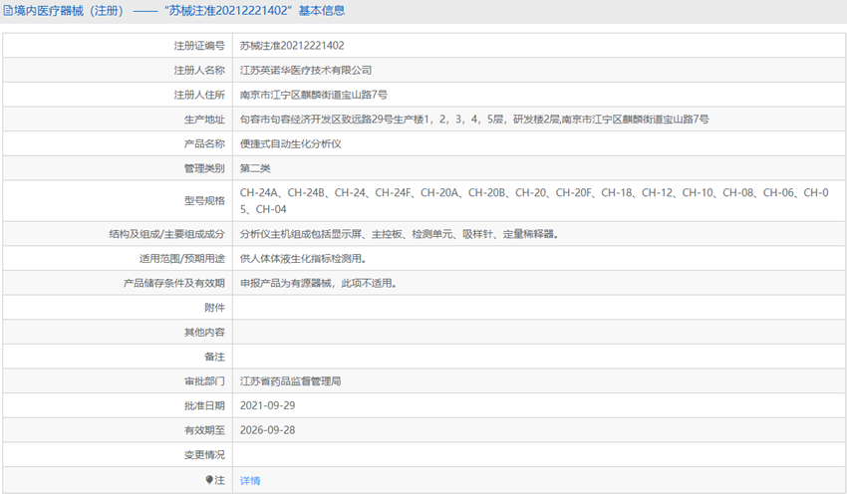Click the page title 境内医疗器械（注册）

coord(66,11)
